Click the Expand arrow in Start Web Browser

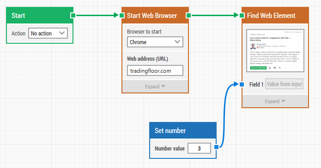click(x=163, y=87)
